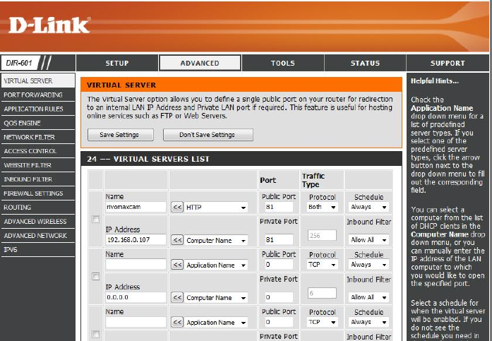This screenshot has height=341, width=492.
Task: Click first row Private Port field 81
Action: tap(279, 239)
